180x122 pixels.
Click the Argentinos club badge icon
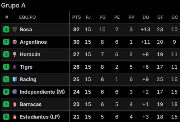tap(15, 42)
